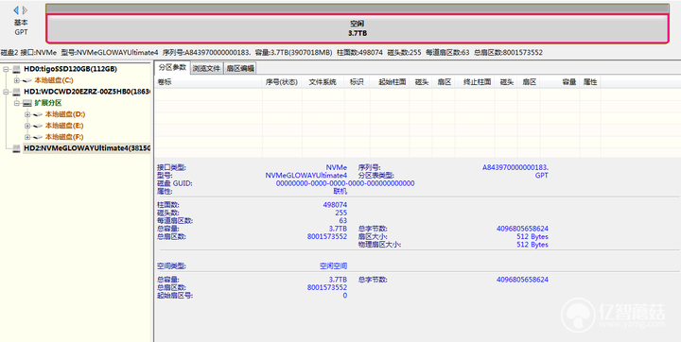The image size is (681, 342).
Task: Click 总扇区数:8001573552 in the top info line
Action: (508, 53)
